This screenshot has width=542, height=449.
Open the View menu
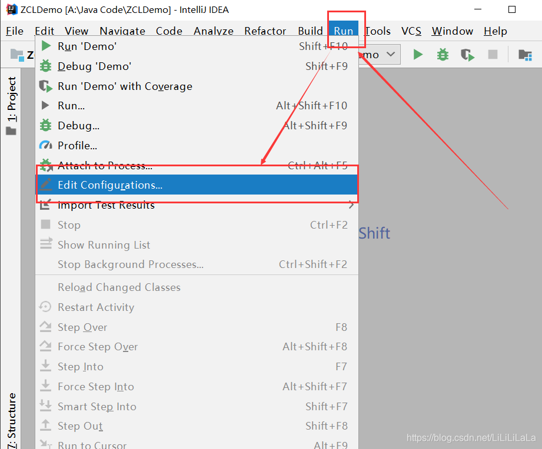point(77,31)
